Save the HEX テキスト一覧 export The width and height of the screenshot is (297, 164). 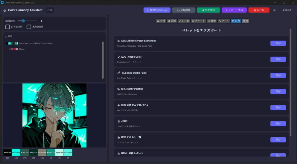click(278, 140)
